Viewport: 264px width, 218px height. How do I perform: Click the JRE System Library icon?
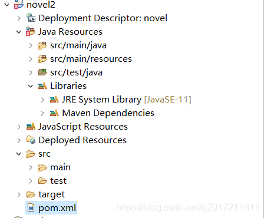coord(54,100)
